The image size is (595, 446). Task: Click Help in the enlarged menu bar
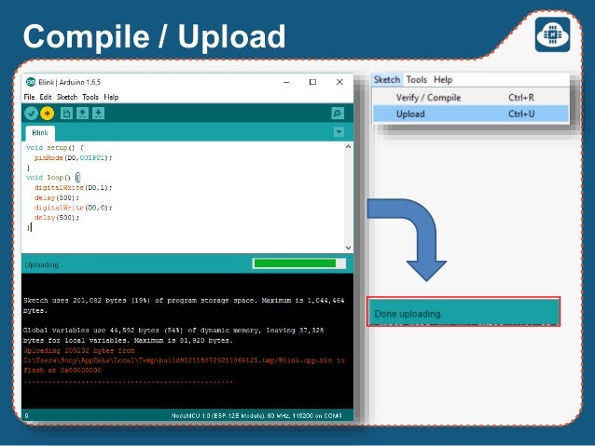(x=443, y=79)
